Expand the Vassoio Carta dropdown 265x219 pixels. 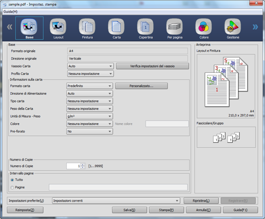[x=90, y=66]
